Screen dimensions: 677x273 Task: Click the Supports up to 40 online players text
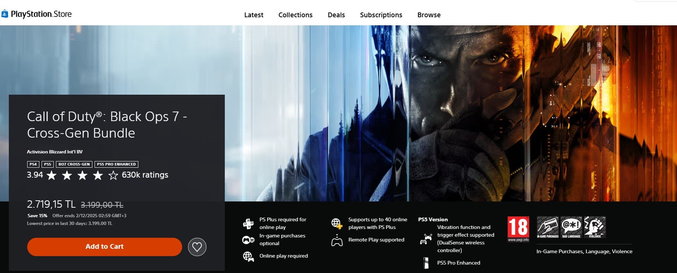378,223
